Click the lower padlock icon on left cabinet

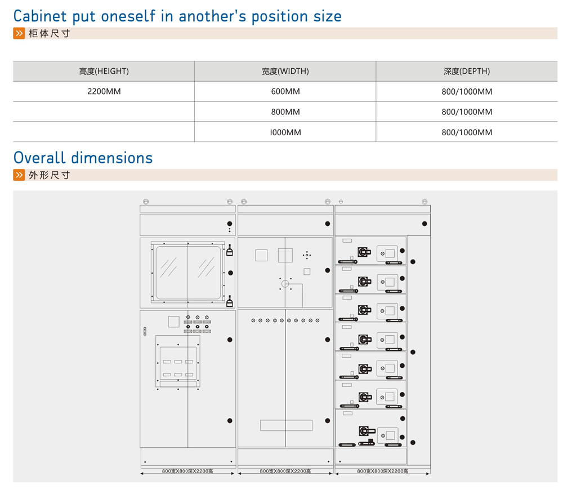pyautogui.click(x=230, y=303)
